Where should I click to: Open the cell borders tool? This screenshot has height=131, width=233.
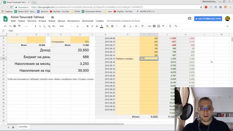(x=112, y=26)
